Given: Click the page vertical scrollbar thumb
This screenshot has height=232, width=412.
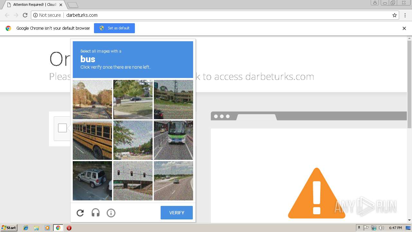Looking at the screenshot, I should (409, 84).
